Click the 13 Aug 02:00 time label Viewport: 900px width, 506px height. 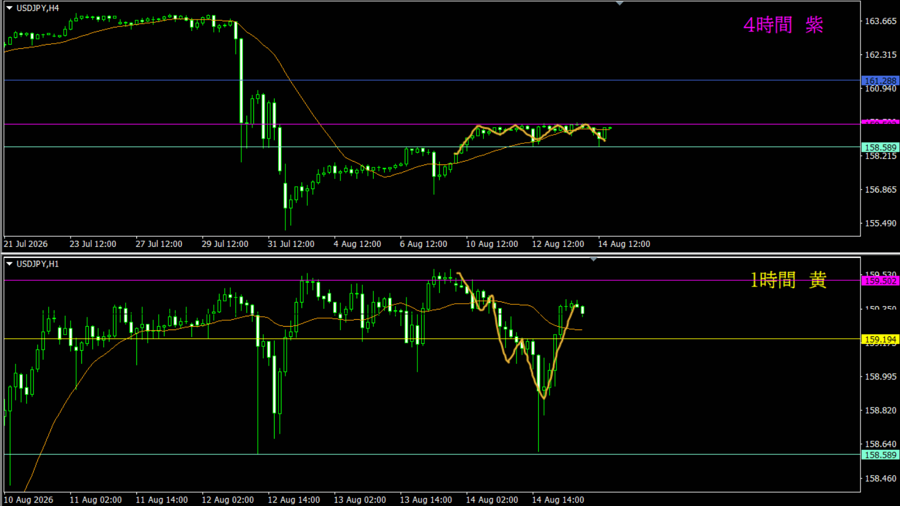pos(360,500)
